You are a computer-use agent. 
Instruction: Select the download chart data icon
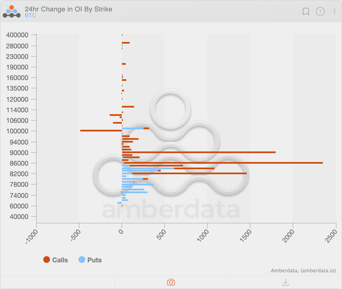pos(285,282)
